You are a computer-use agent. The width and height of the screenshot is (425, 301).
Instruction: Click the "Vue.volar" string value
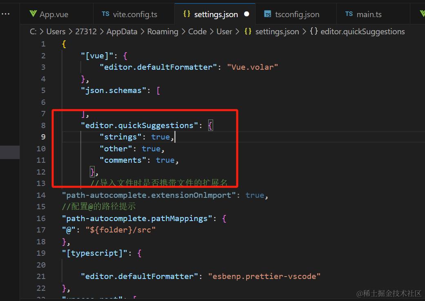(252, 67)
